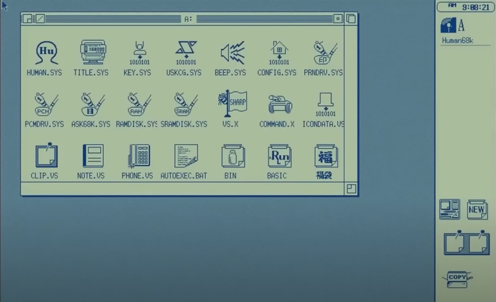The width and height of the screenshot is (496, 302).
Task: Select the PRNDRV.SYS driver icon
Action: point(325,53)
